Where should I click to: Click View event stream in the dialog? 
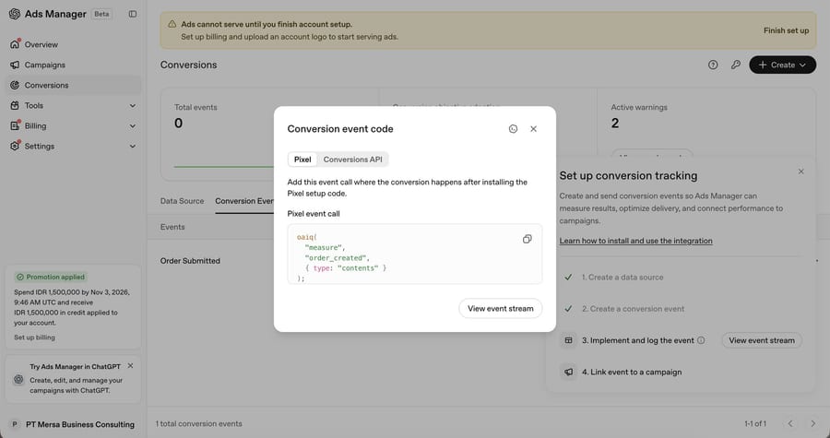[x=501, y=308]
